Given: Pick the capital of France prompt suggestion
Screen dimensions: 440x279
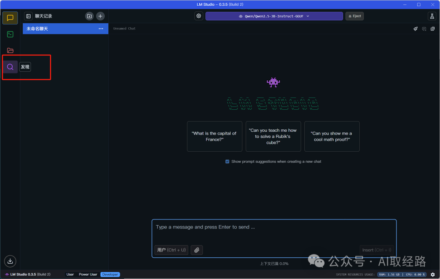Looking at the screenshot, I should point(215,137).
